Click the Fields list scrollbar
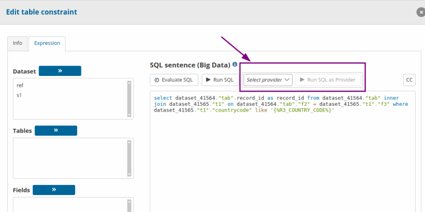Viewport: 425px width, 212px height. [x=129, y=205]
